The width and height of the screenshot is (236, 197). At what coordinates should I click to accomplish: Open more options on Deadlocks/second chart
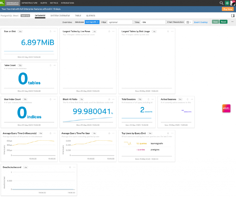tap(74, 167)
